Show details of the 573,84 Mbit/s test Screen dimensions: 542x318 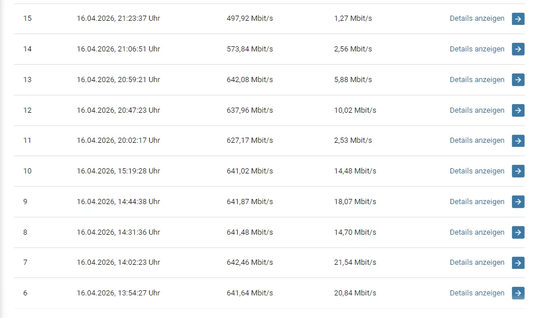[x=477, y=49]
